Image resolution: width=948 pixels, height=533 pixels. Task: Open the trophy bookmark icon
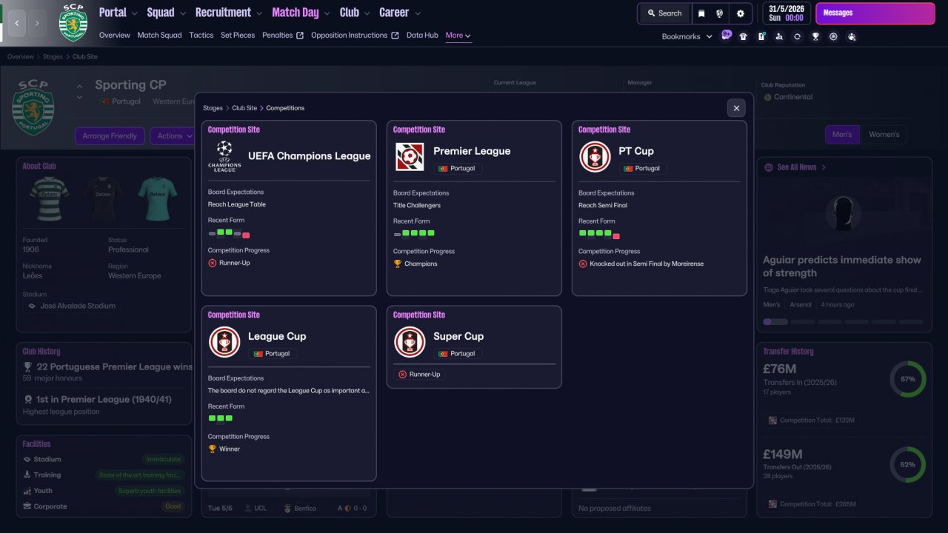(815, 36)
